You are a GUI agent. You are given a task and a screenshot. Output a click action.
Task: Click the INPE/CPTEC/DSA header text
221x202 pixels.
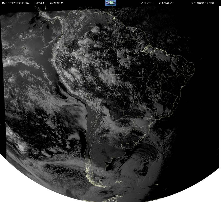[16, 3]
